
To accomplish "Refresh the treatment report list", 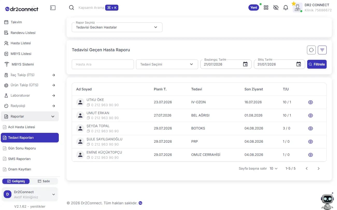I will pyautogui.click(x=311, y=50).
